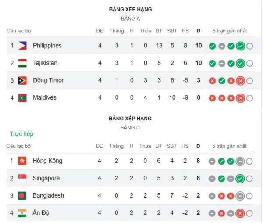Click the Maldives flag icon
Image resolution: width=263 pixels, height=223 pixels.
[22, 97]
